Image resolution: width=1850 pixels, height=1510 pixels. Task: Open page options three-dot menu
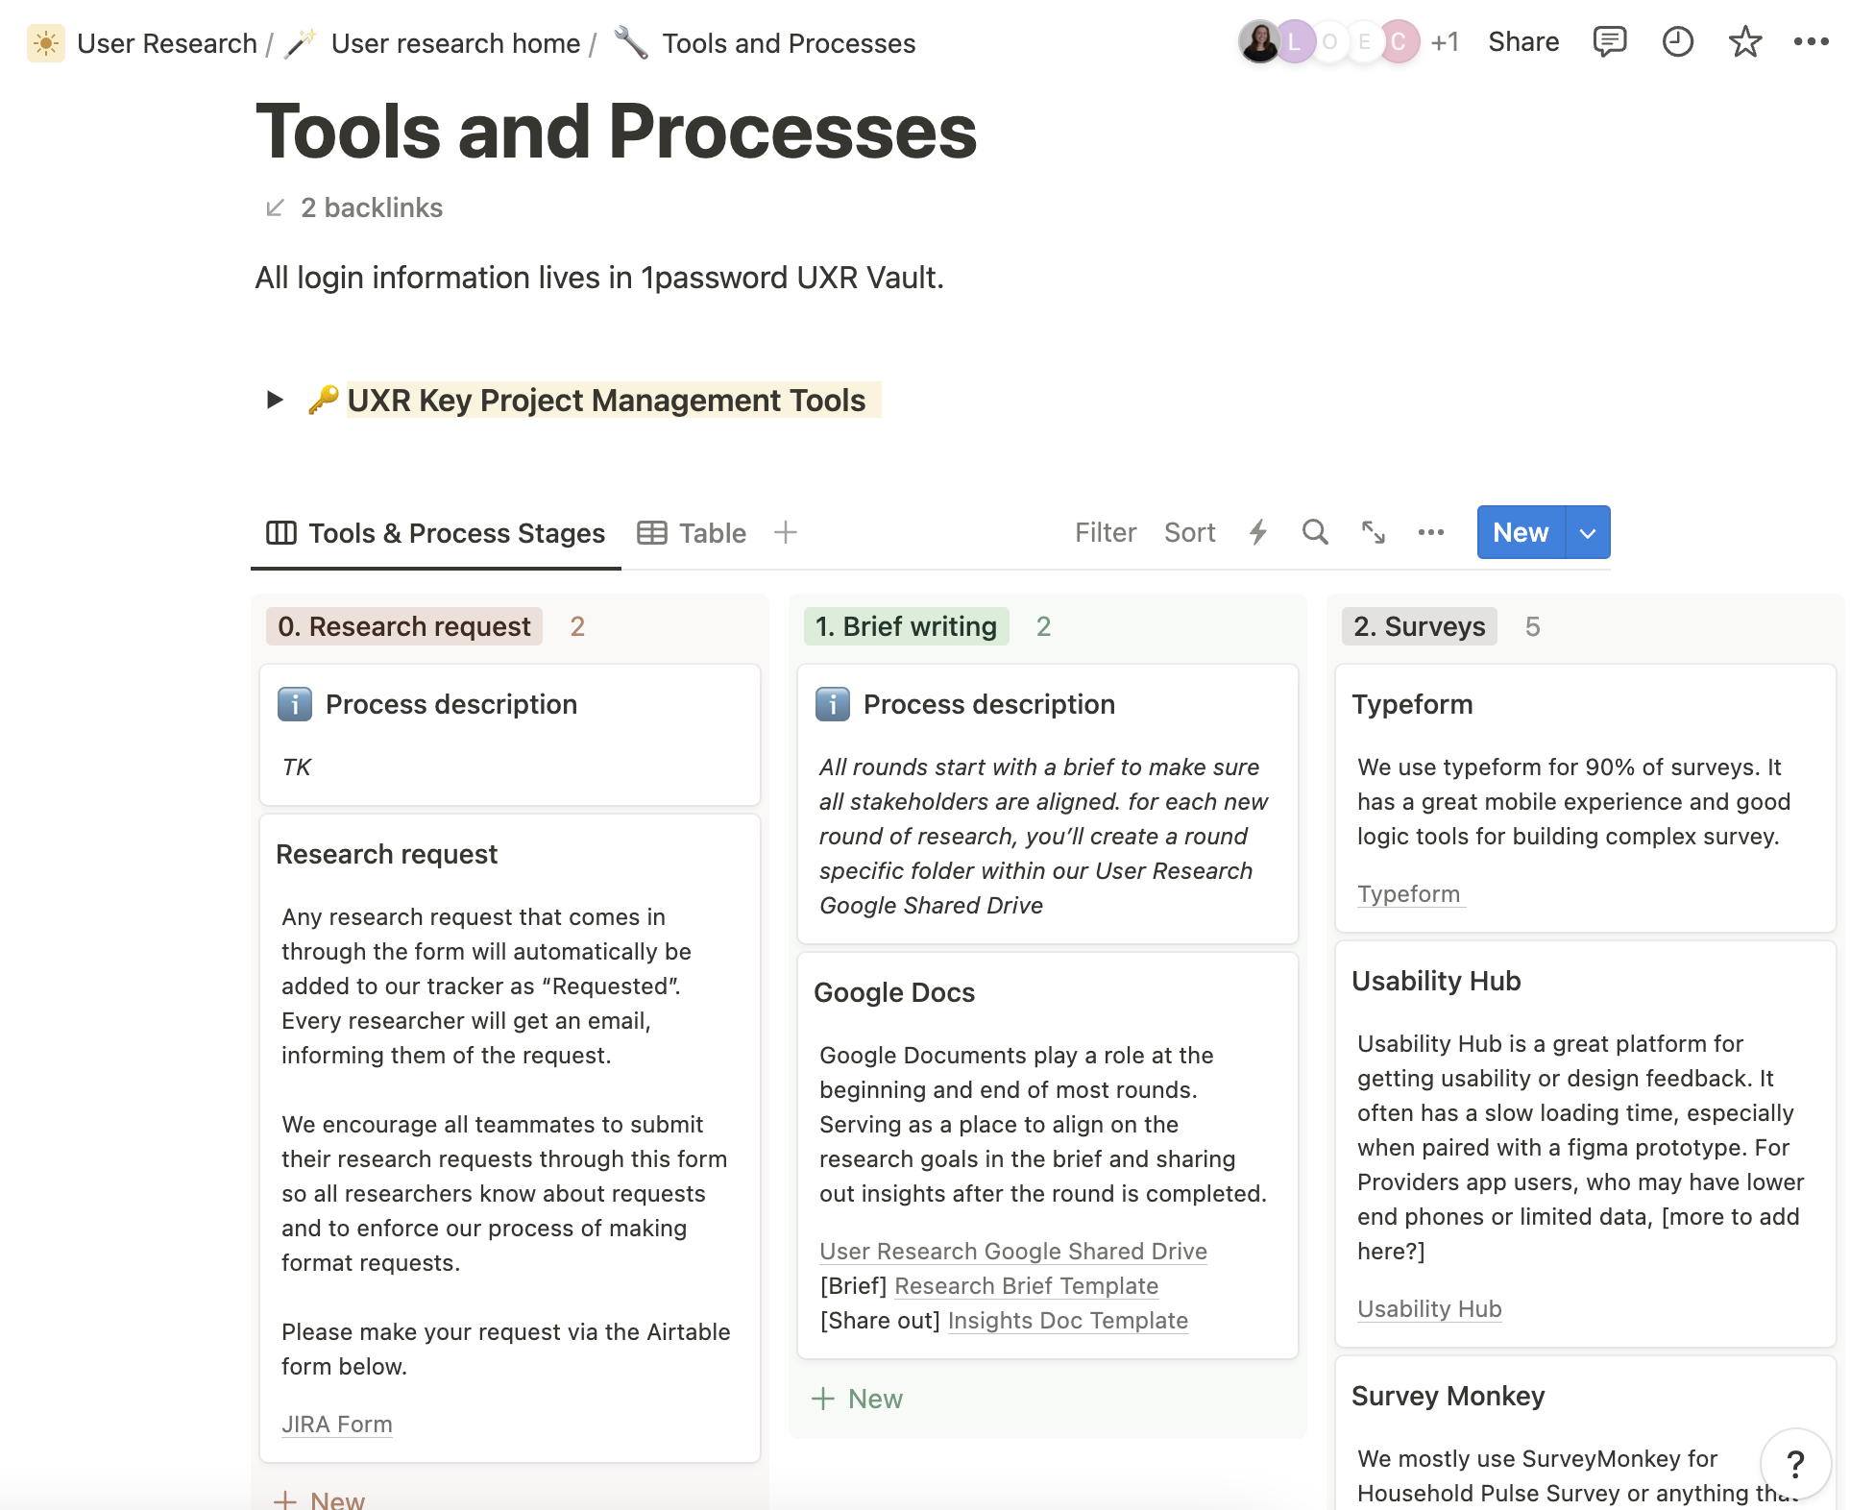click(1811, 42)
